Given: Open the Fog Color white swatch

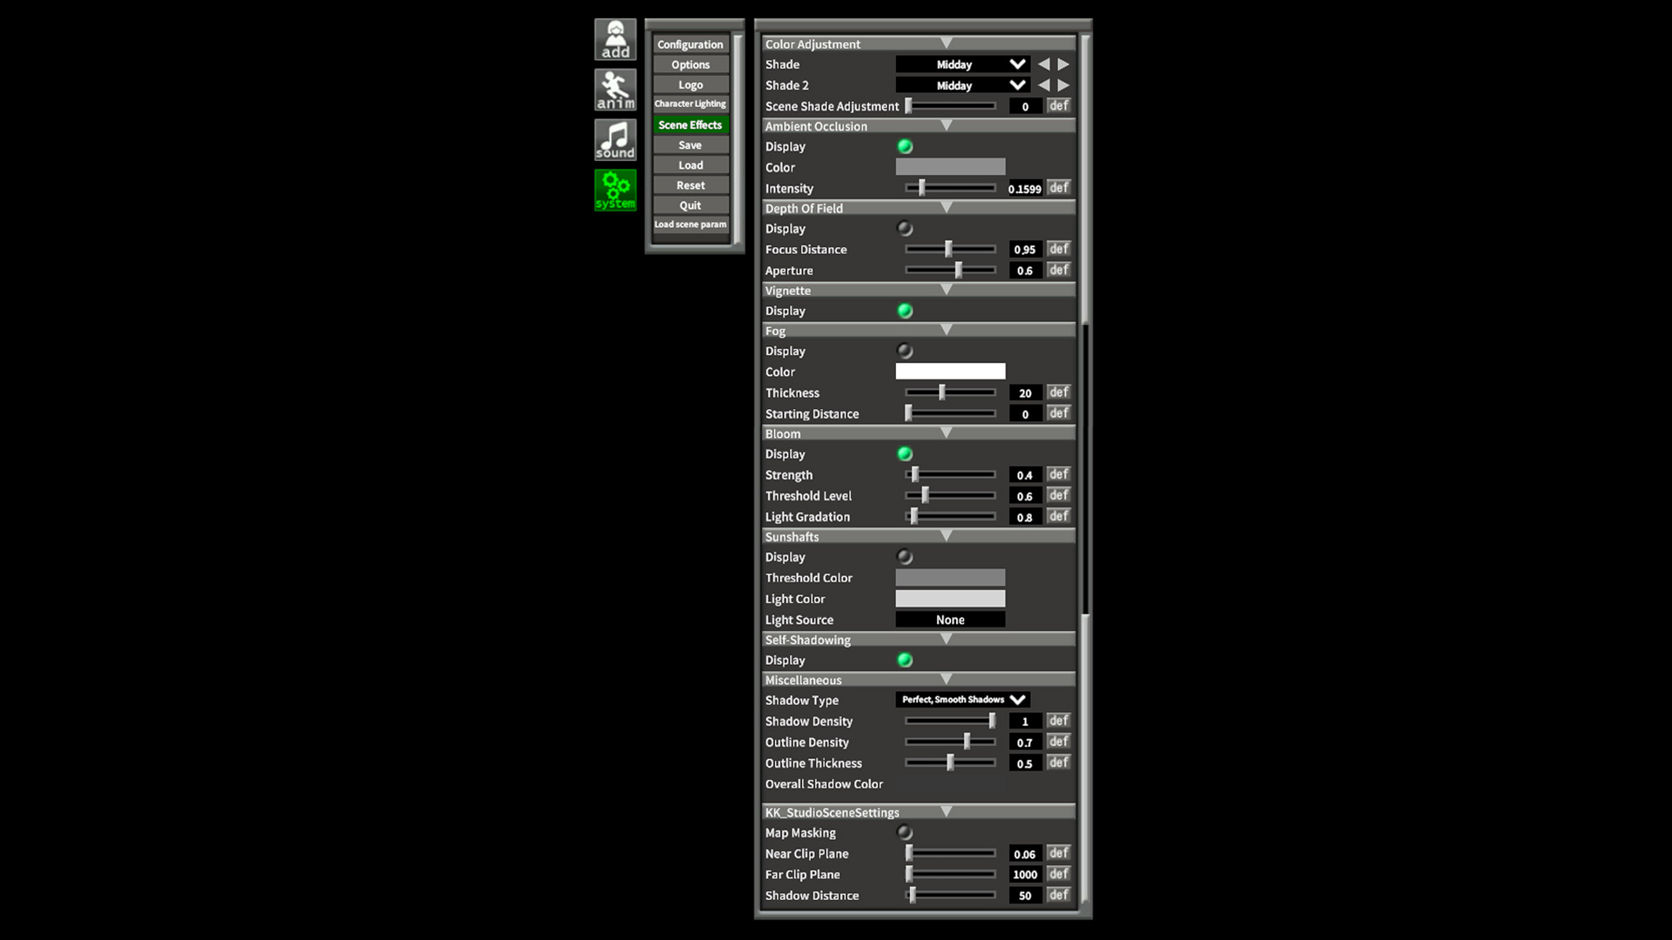Looking at the screenshot, I should click(x=950, y=372).
